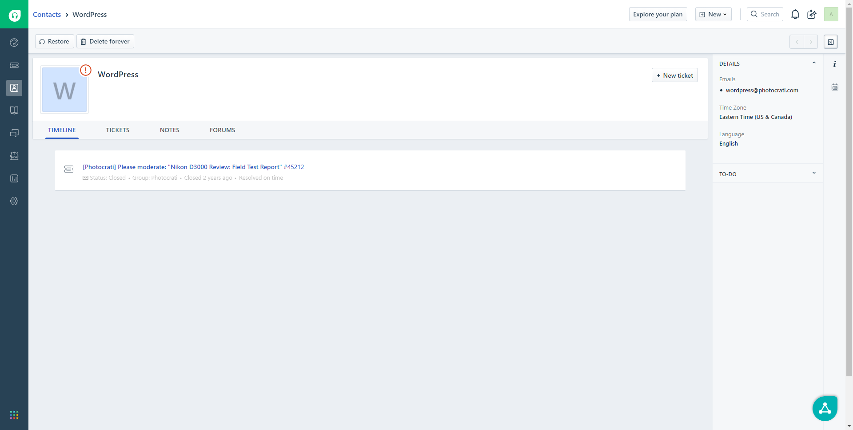Open the Tickets sidebar icon
853x430 pixels.
coord(14,65)
